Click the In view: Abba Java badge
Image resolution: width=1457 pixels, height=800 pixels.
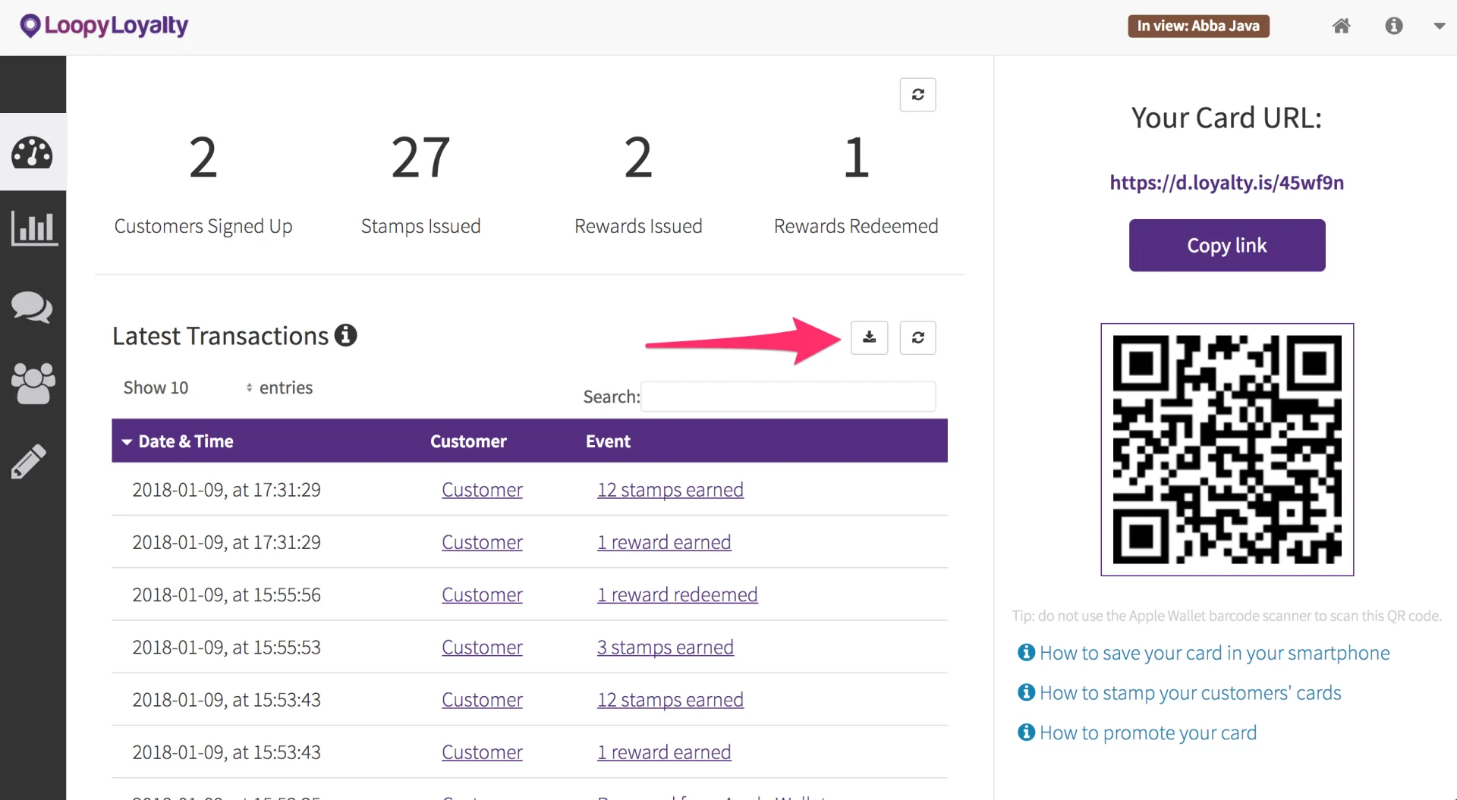pos(1198,26)
